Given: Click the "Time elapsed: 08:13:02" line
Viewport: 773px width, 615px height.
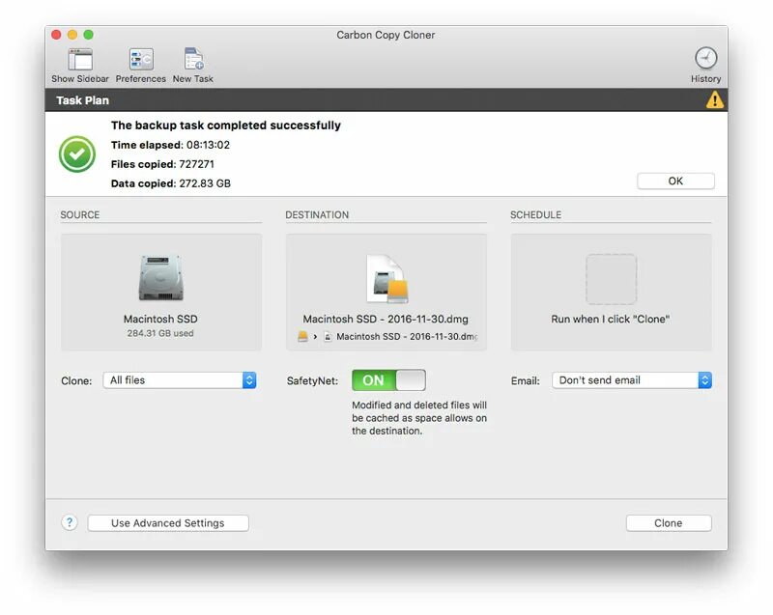Looking at the screenshot, I should 170,145.
